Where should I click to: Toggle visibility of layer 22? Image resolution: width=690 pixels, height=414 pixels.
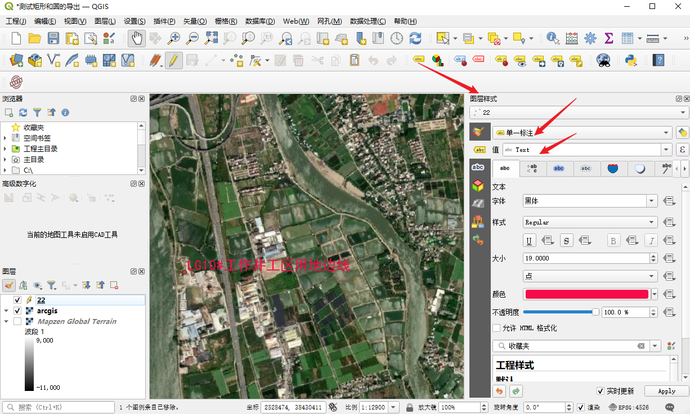(17, 300)
